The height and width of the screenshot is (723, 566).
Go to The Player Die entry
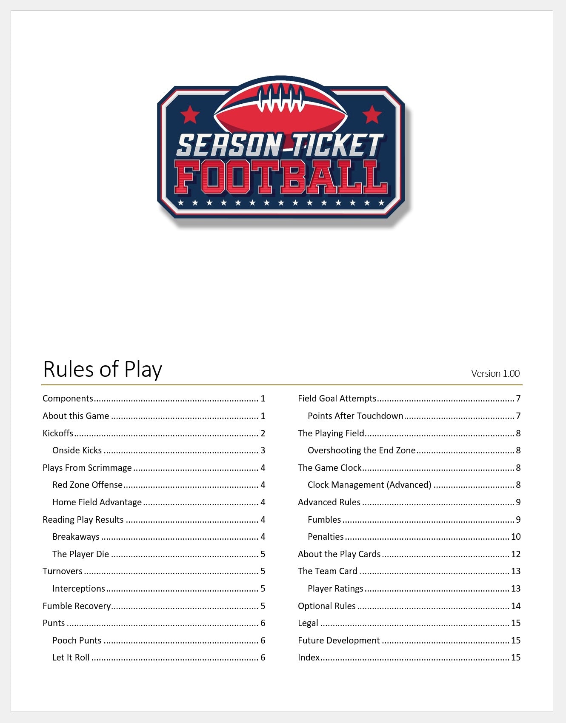(x=80, y=554)
